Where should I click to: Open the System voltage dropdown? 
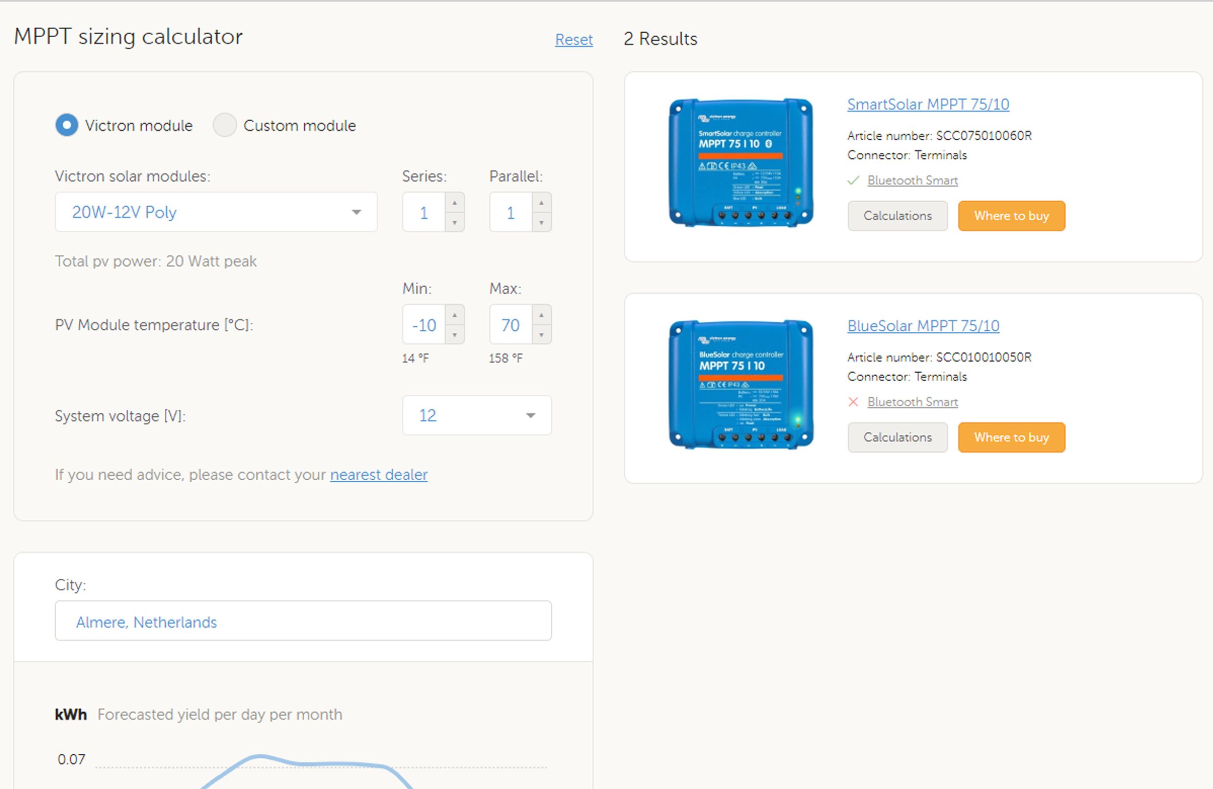[x=476, y=415]
